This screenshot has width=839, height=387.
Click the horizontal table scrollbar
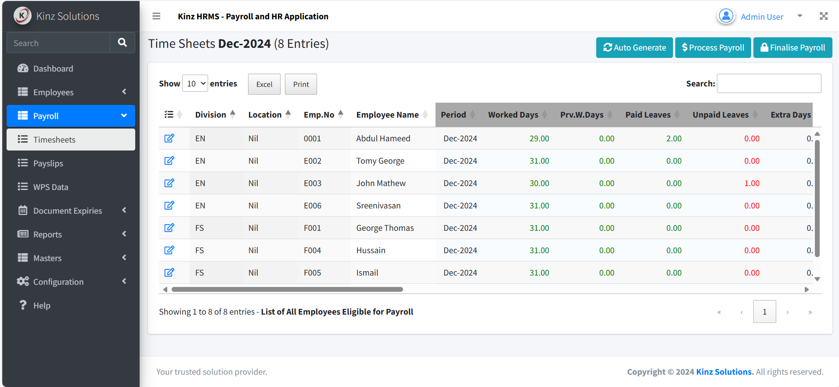(x=287, y=289)
